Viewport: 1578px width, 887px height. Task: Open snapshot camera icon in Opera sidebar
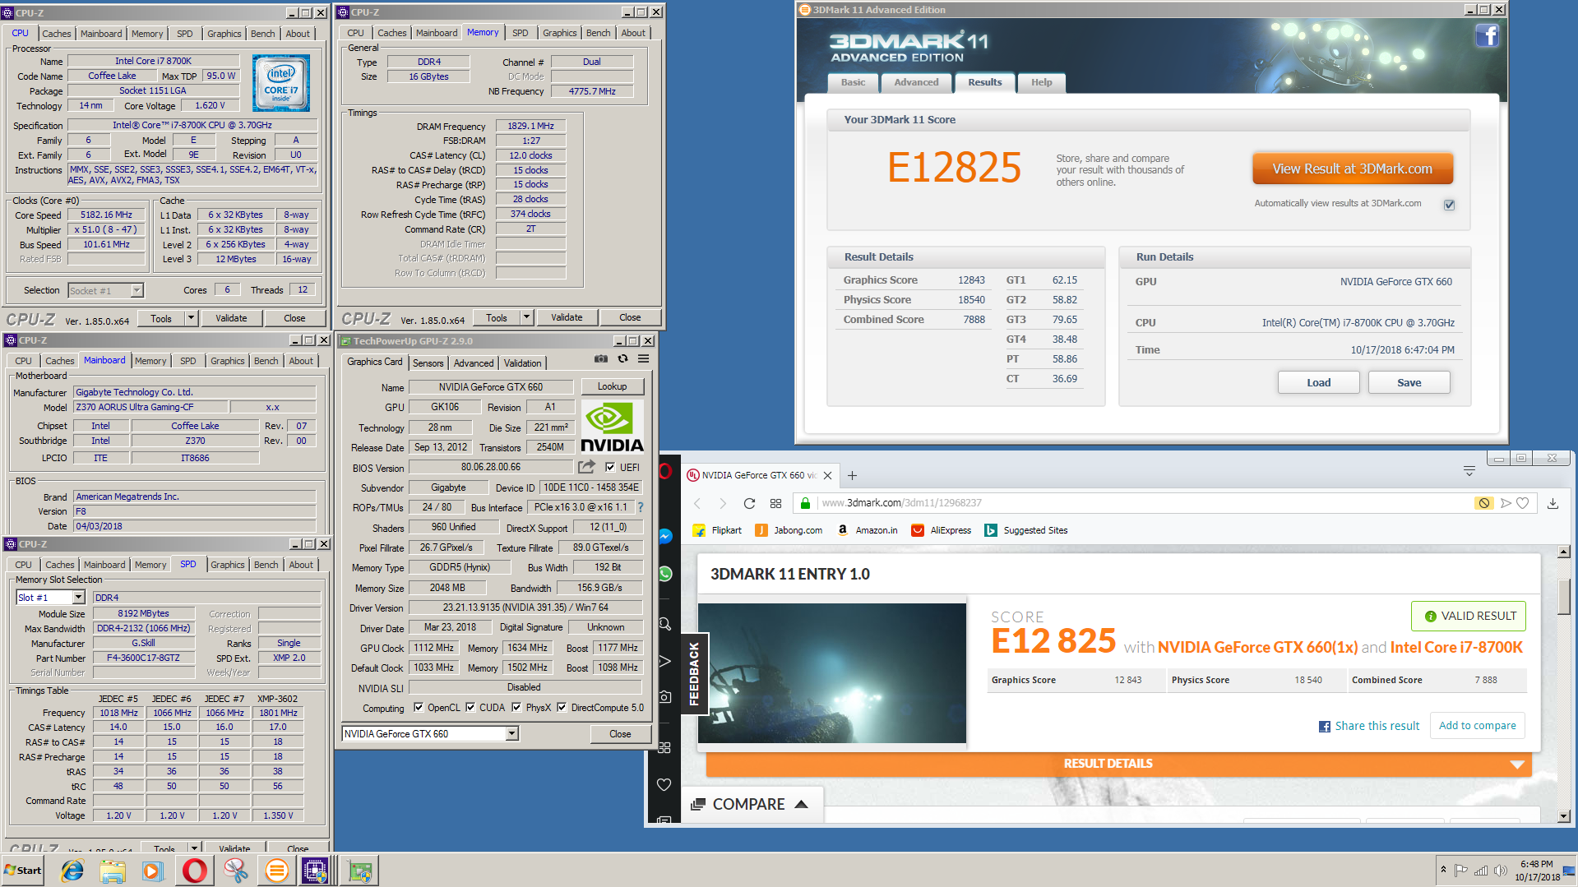(x=665, y=697)
